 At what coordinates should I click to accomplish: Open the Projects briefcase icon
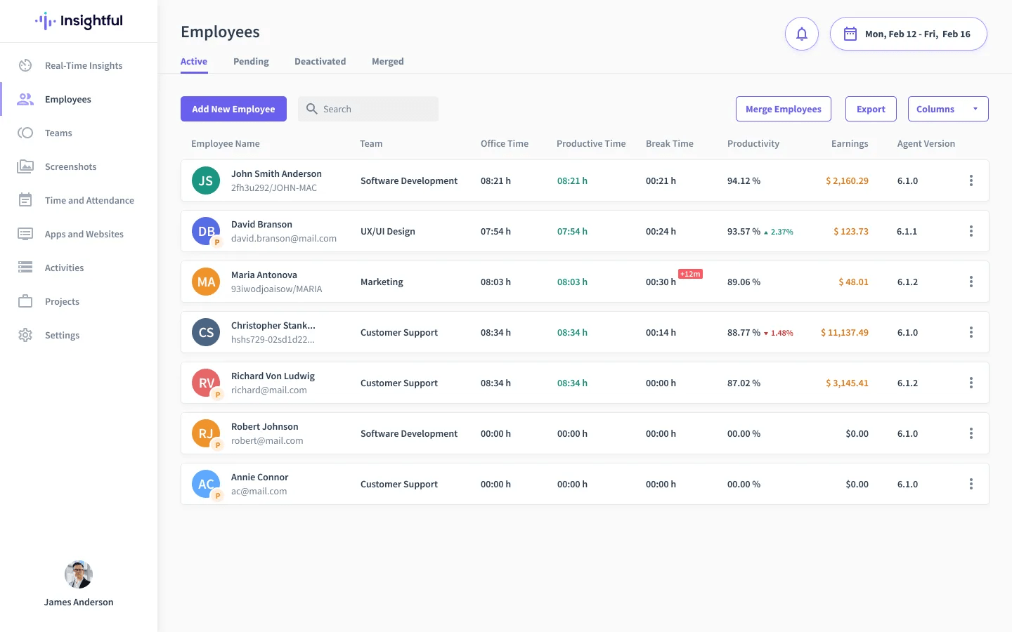[25, 301]
